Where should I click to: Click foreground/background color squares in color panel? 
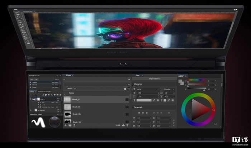click(181, 82)
